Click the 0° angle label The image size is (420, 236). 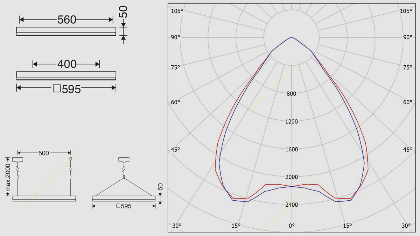tap(292, 226)
